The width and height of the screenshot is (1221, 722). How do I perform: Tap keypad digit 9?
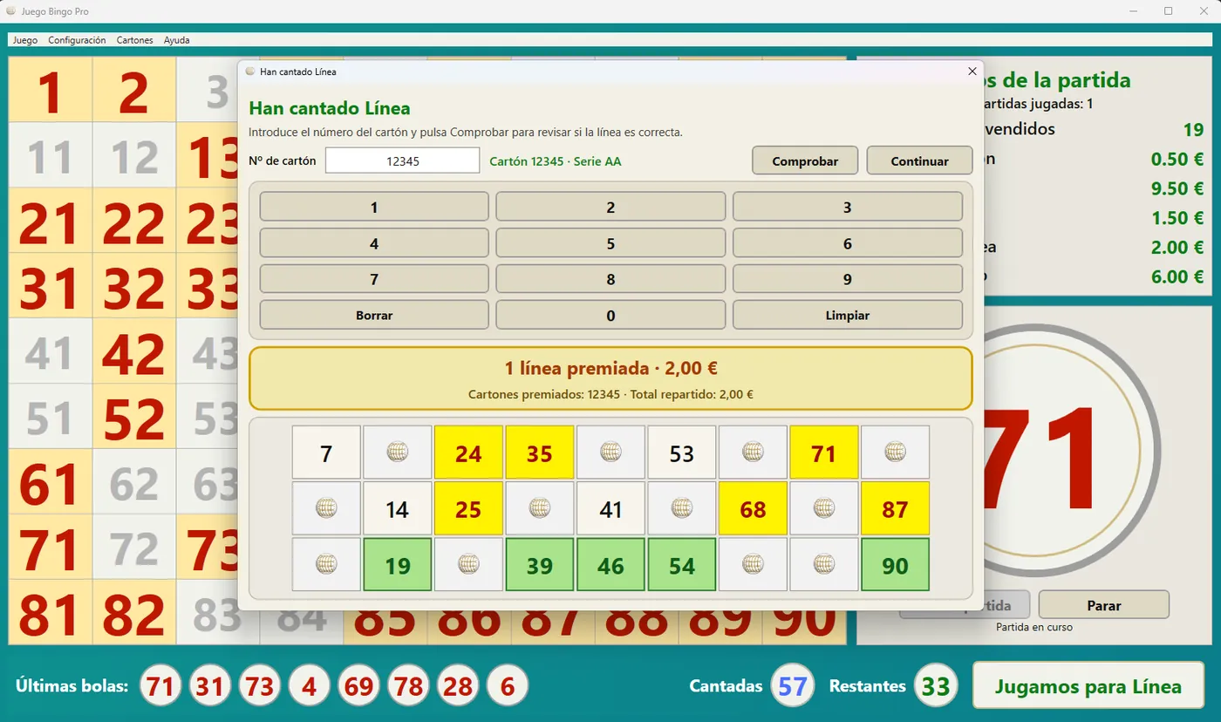848,279
